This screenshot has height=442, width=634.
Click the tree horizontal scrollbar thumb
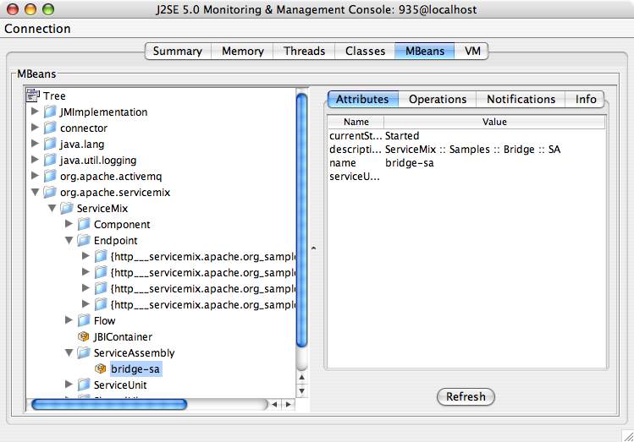109,404
